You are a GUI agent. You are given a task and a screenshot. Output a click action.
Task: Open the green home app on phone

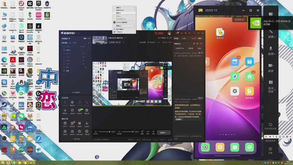250,76
